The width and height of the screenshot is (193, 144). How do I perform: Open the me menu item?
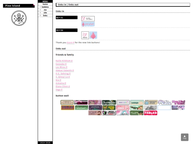(x=45, y=10)
